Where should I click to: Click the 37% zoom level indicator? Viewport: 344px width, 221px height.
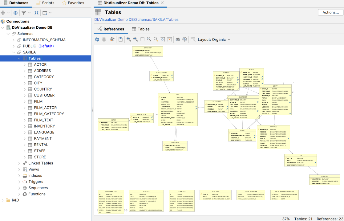click(x=286, y=219)
